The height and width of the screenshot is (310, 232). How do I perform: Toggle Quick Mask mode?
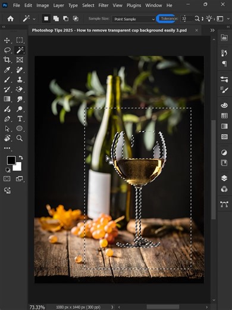click(x=7, y=179)
